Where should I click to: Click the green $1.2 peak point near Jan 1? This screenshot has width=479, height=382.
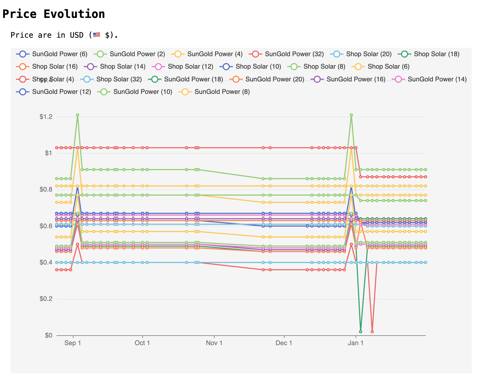coord(351,115)
